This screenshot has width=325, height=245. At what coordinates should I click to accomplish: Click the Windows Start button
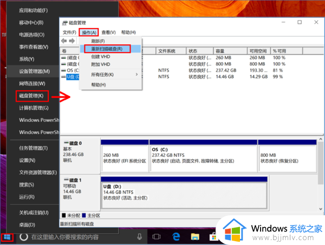pos(7,236)
